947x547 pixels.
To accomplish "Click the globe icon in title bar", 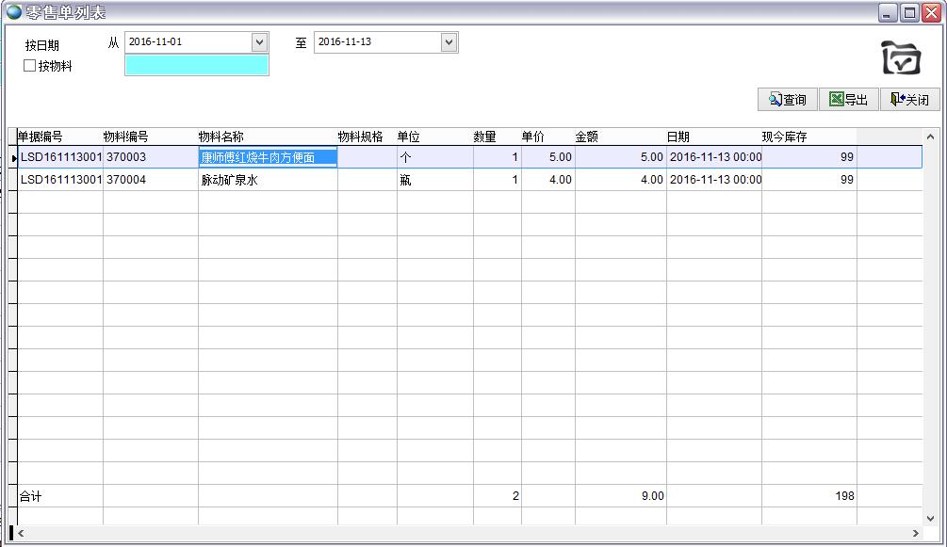I will tap(13, 12).
